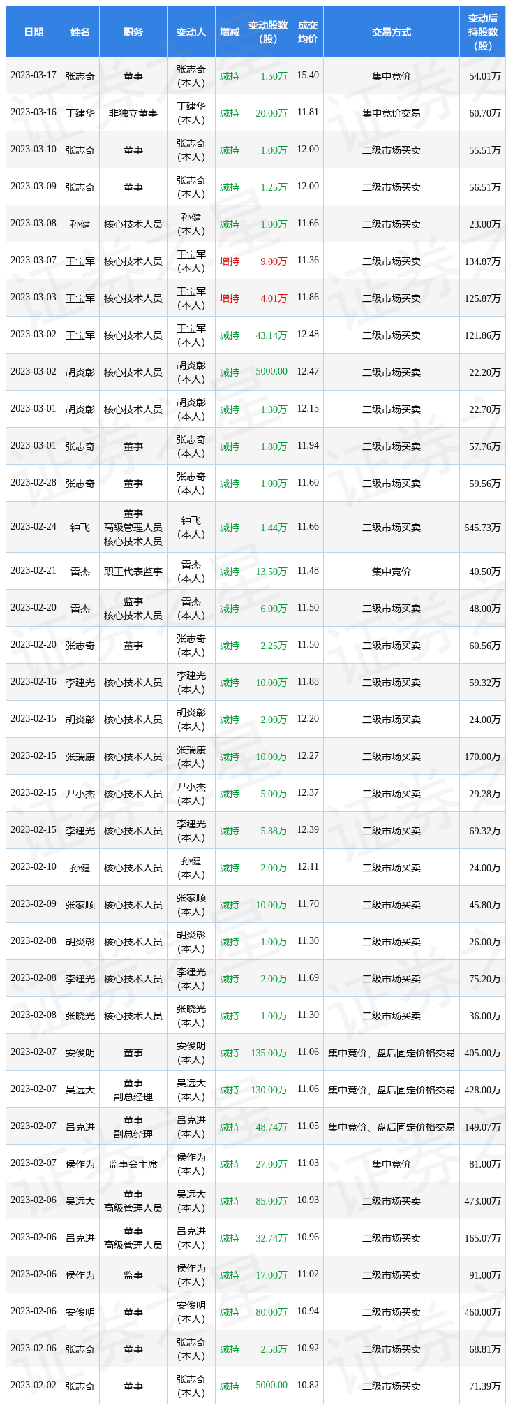Click the 48.74万 change amount
The width and height of the screenshot is (506, 1410).
pos(271,1126)
